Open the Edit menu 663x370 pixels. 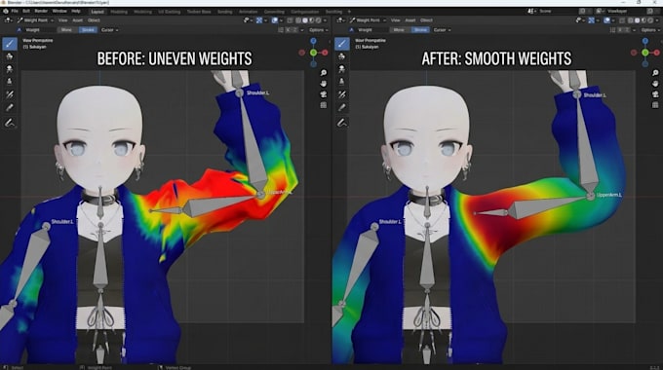pyautogui.click(x=26, y=11)
